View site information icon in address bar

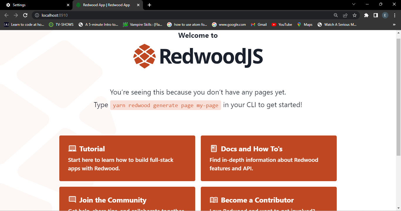click(37, 15)
